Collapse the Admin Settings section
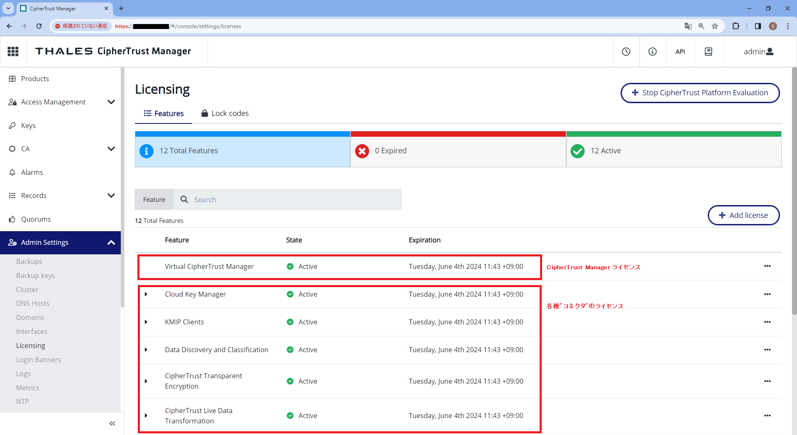The height and width of the screenshot is (435, 797). coord(111,243)
